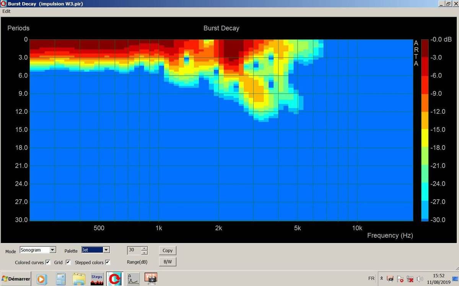Screen dimensions: 459x286
Task: Click the Action Center flag icon
Action: (x=400, y=279)
